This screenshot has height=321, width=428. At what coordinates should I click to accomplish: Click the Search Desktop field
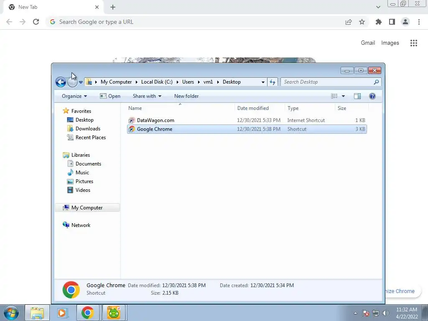(x=331, y=82)
